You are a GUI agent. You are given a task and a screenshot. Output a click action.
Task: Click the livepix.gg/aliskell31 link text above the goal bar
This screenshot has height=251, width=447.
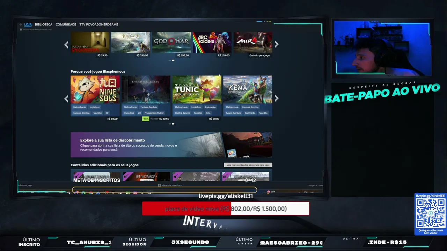point(226,196)
